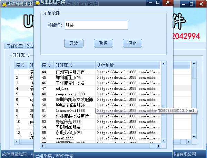Image resolution: width=207 pixels, height=158 pixels.
Task: Click background window's vertical scrollbar down arrow
Action: (194, 137)
